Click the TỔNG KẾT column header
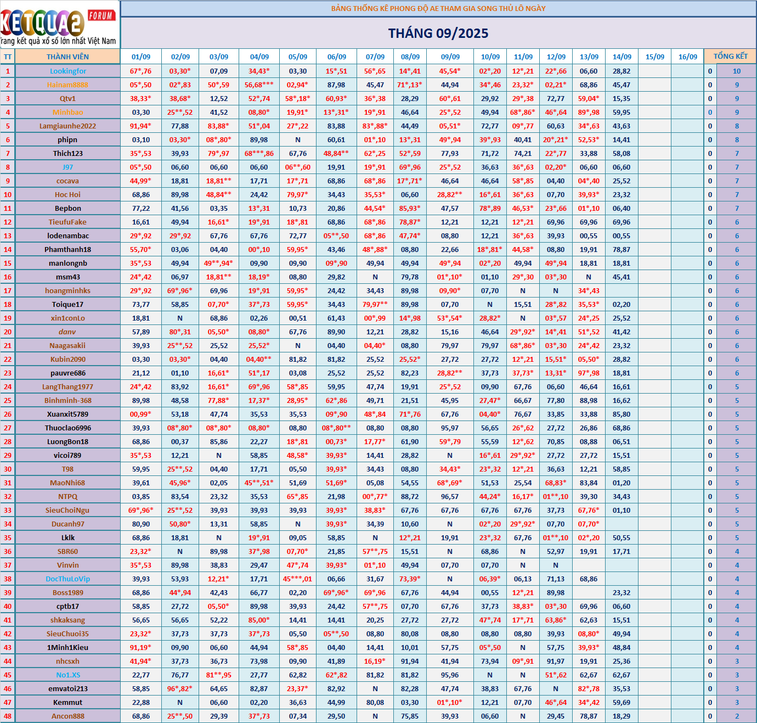The image size is (757, 723). [x=730, y=56]
